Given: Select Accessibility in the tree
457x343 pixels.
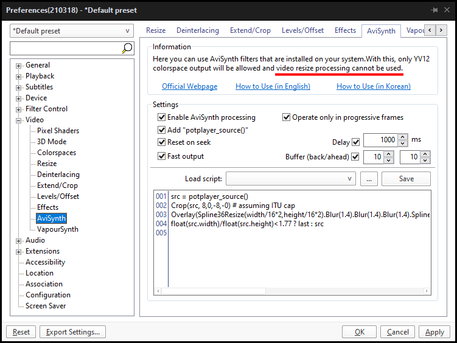Looking at the screenshot, I should pos(45,262).
